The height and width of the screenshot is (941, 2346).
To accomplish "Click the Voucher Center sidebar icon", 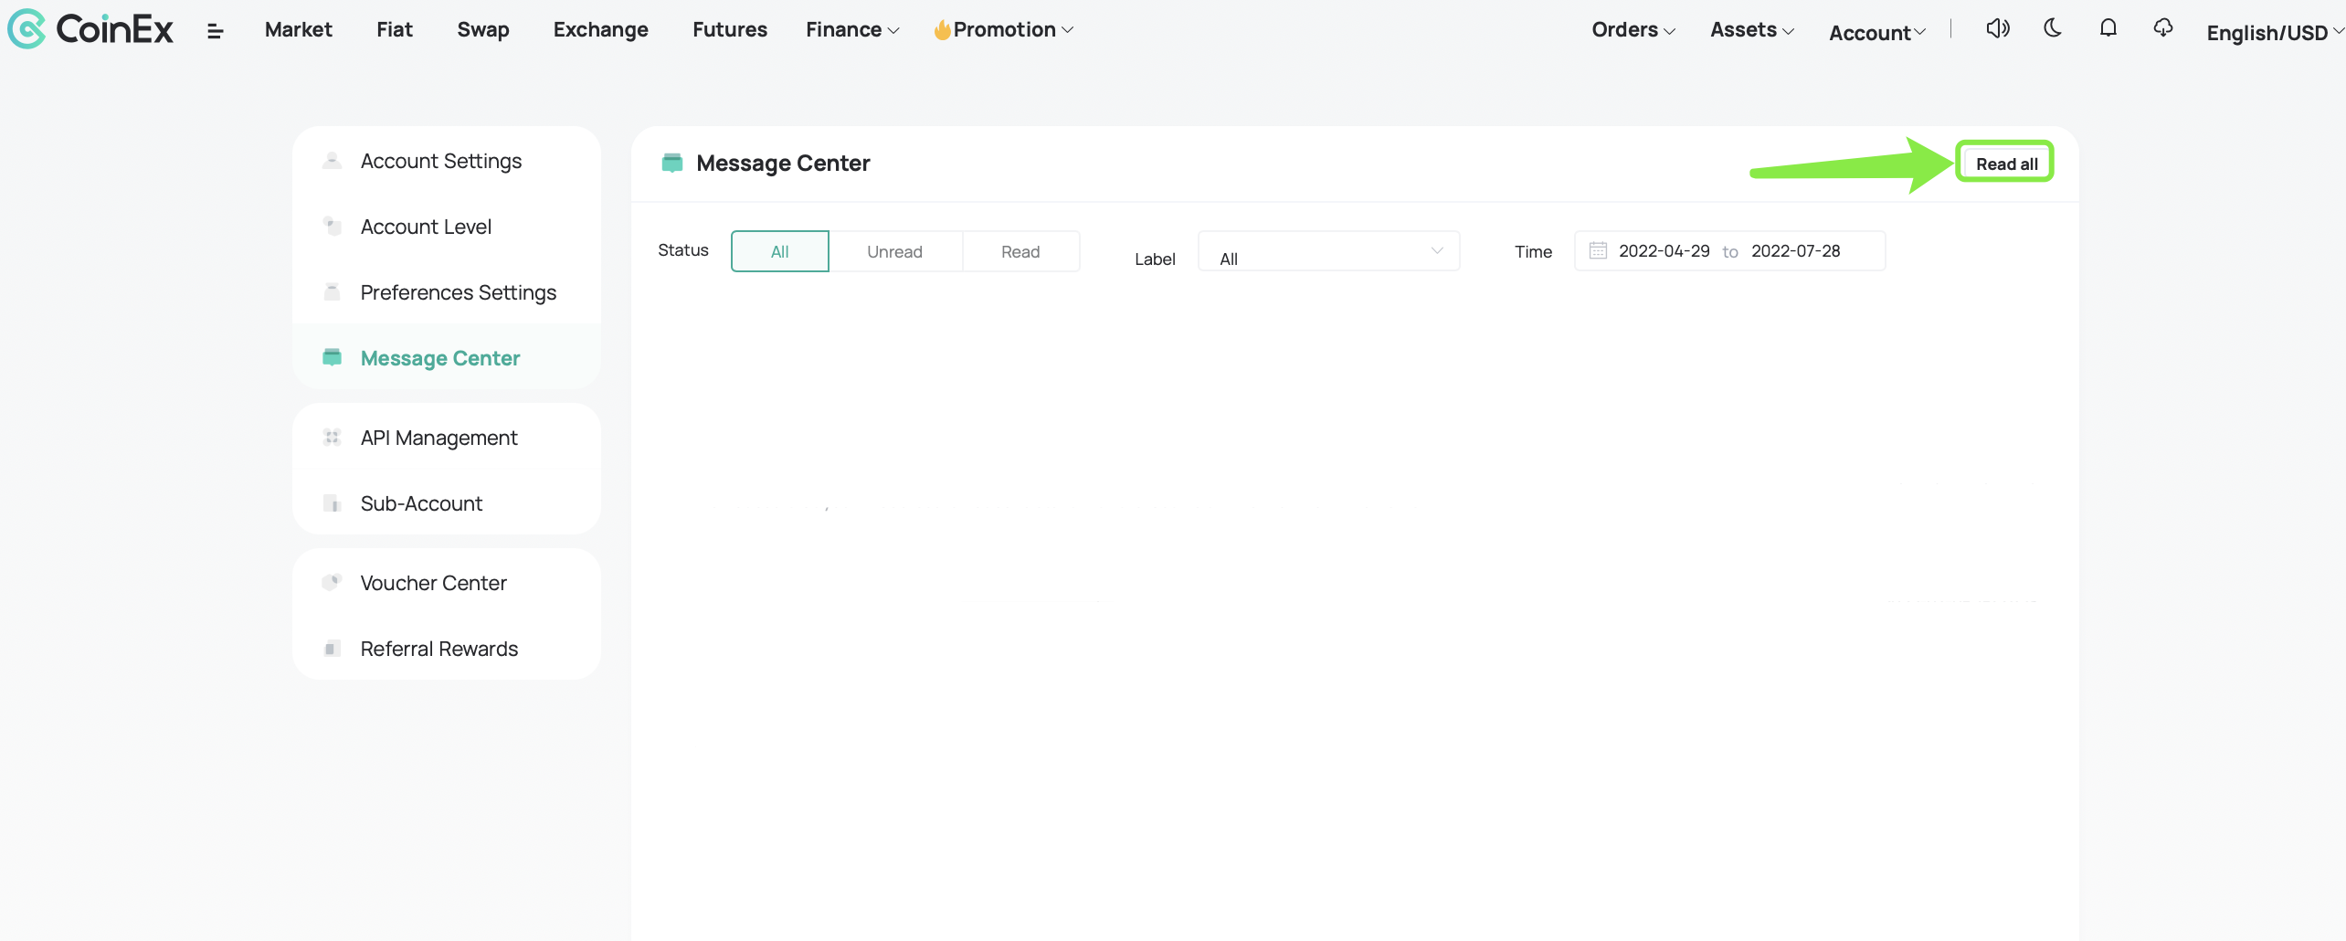I will tap(333, 582).
